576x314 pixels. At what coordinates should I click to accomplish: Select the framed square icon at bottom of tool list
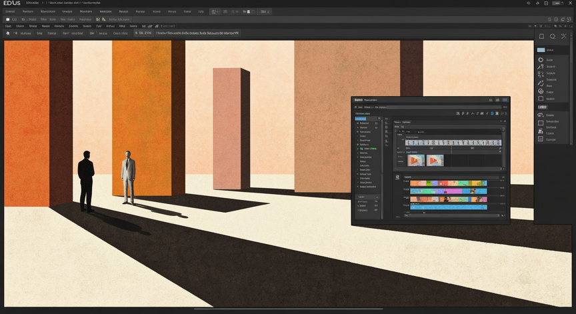pos(541,139)
